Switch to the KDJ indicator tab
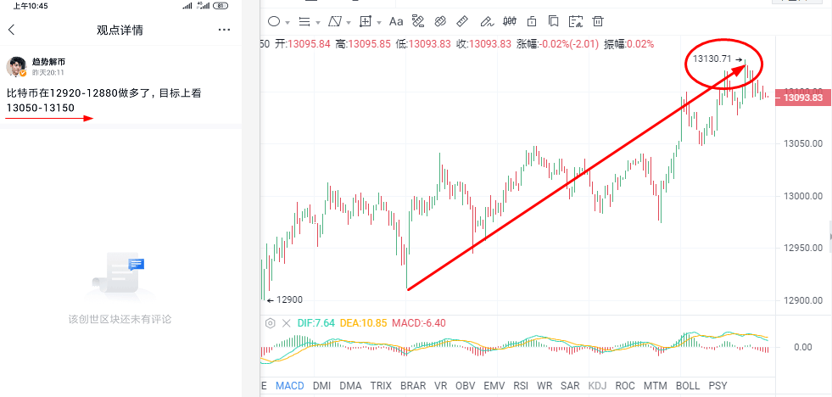This screenshot has height=397, width=832. click(598, 386)
